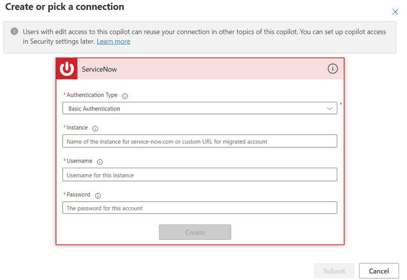Image resolution: width=407 pixels, height=280 pixels.
Task: Open the Authentication Type dropdown
Action: pyautogui.click(x=200, y=108)
